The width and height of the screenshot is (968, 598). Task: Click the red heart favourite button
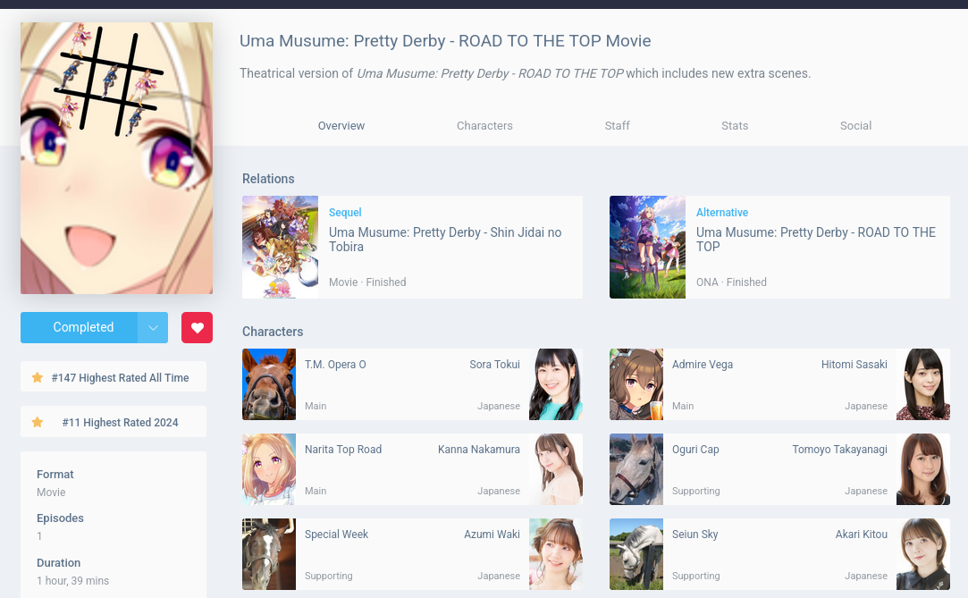[x=197, y=328]
